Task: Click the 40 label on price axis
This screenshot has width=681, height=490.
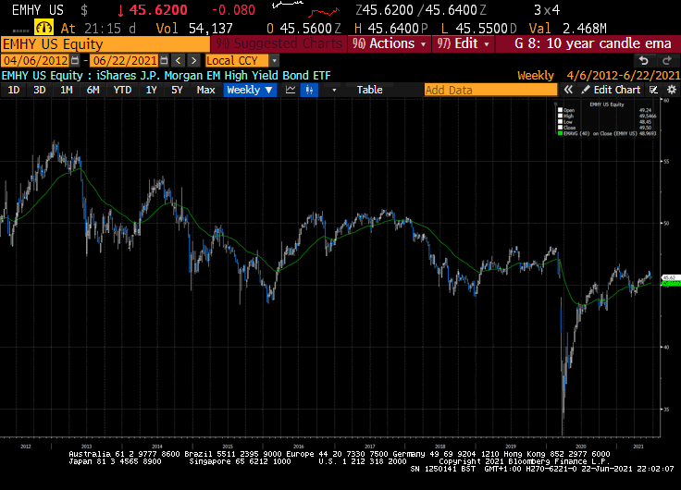Action: click(x=666, y=348)
